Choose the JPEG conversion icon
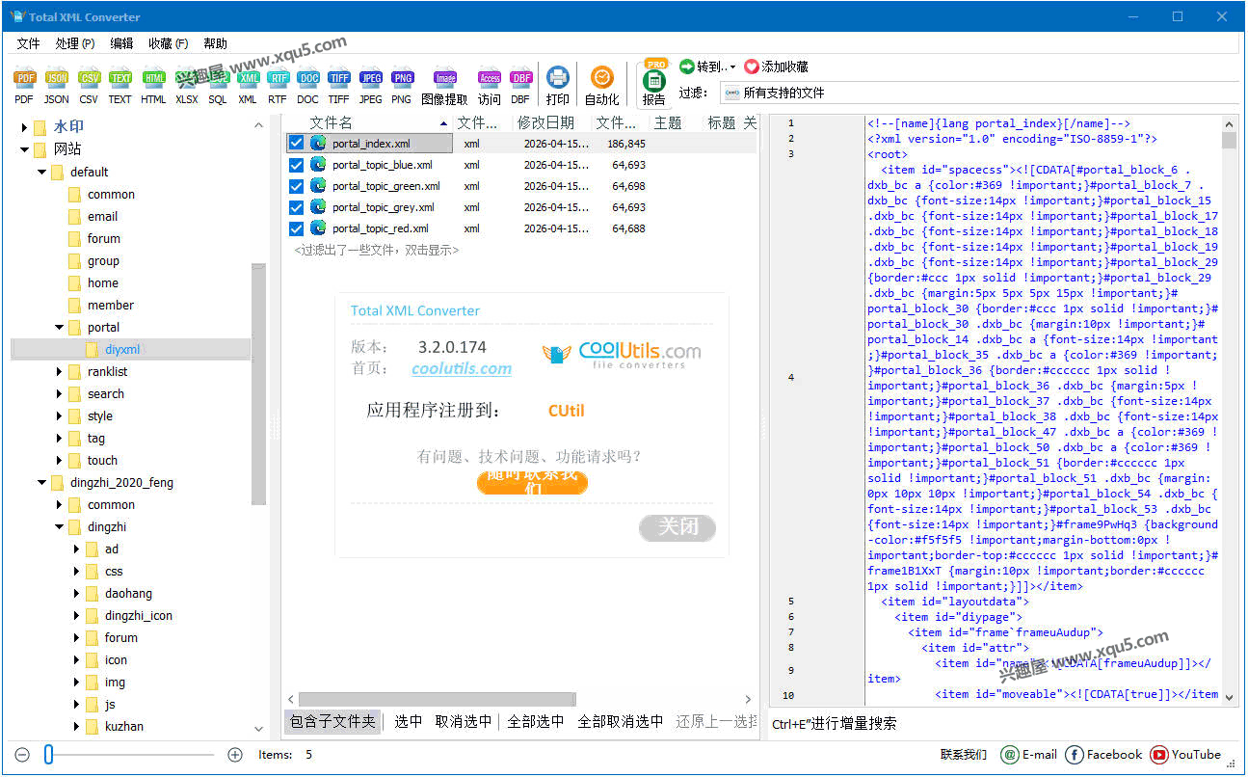This screenshot has width=1248, height=777. (x=371, y=86)
